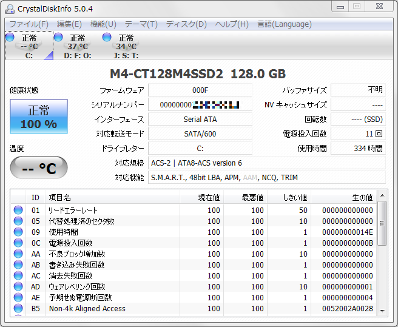Click the status orb for row 0C 電源投入回数
This screenshot has height=327, width=398.
(18, 243)
